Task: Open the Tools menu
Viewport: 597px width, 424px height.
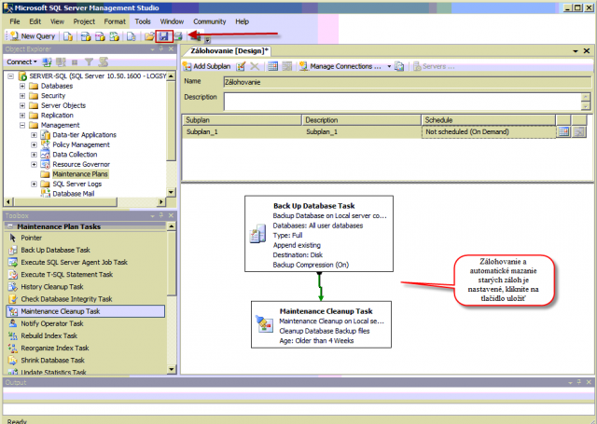Action: click(143, 21)
